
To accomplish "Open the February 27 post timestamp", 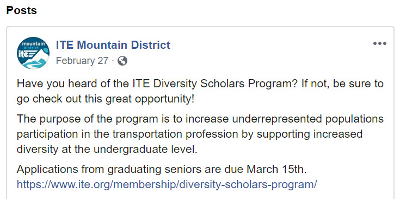I will click(82, 61).
